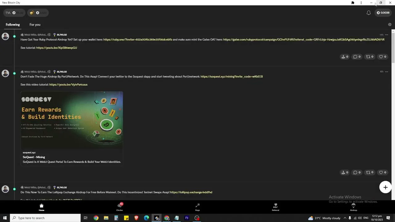Open the ruby.one inviter link
395x222 pixels.
pos(138,39)
